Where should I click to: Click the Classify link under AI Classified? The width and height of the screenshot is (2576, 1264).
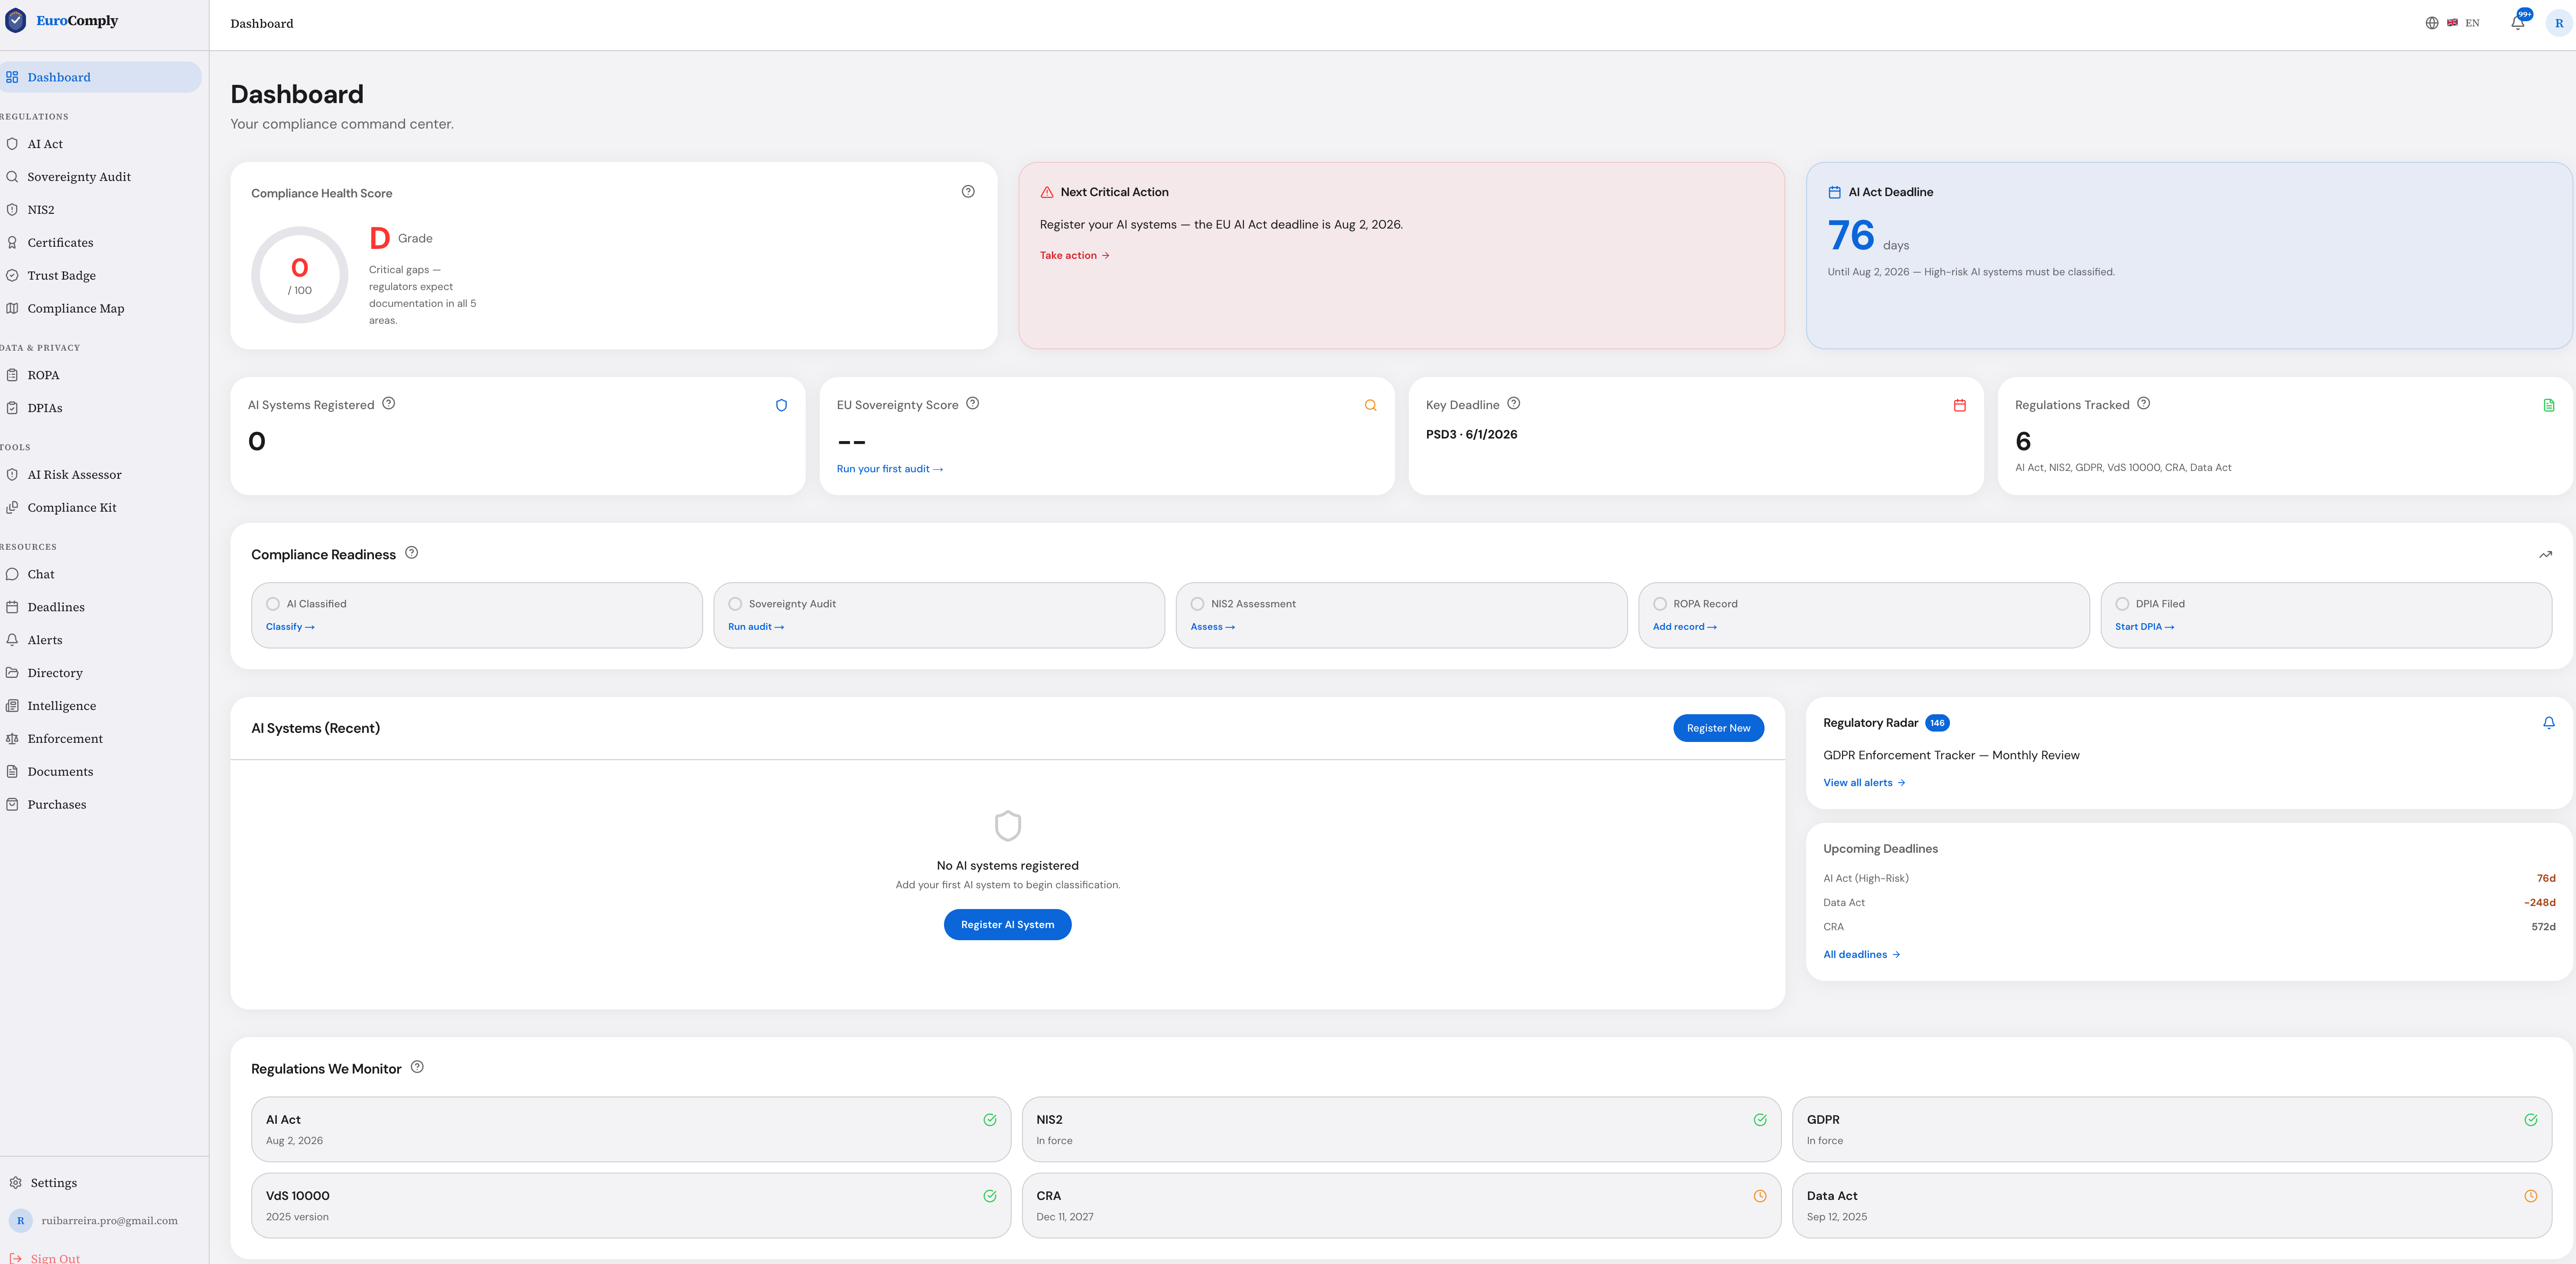[x=290, y=628]
